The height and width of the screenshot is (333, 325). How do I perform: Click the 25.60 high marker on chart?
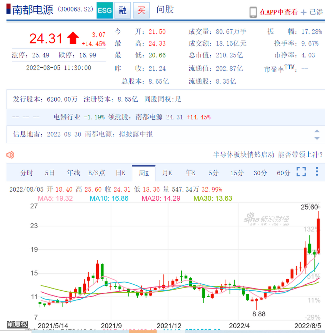click(309, 207)
